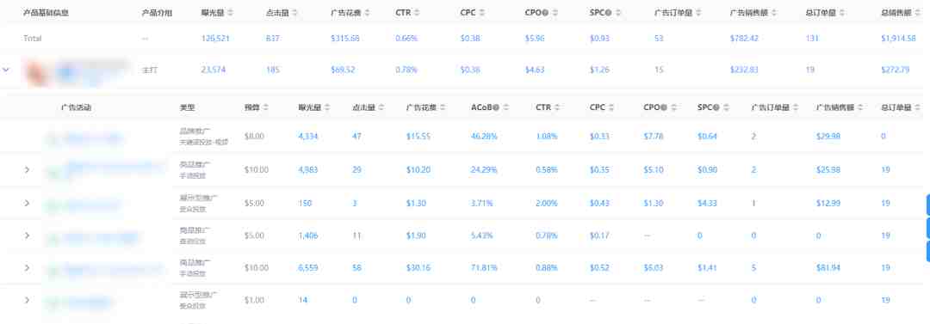The height and width of the screenshot is (324, 930).
Task: Expand campaign row with 6,559 impressions
Action: coord(27,268)
